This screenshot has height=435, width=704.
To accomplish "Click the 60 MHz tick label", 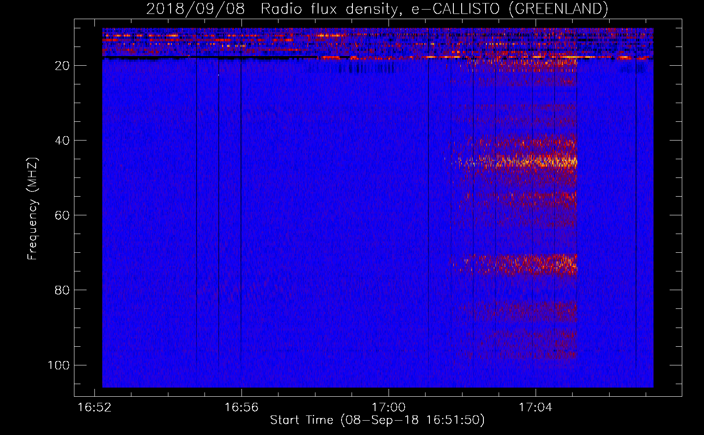I will [63, 215].
